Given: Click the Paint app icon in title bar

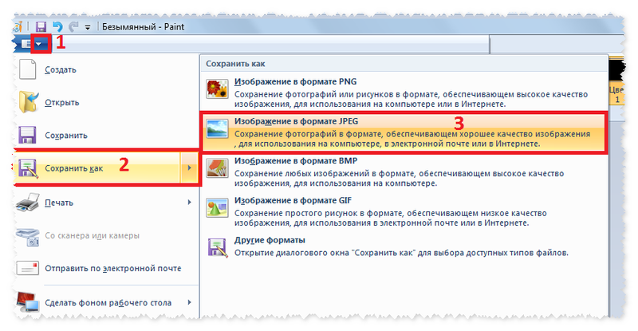Looking at the screenshot, I should (18, 27).
